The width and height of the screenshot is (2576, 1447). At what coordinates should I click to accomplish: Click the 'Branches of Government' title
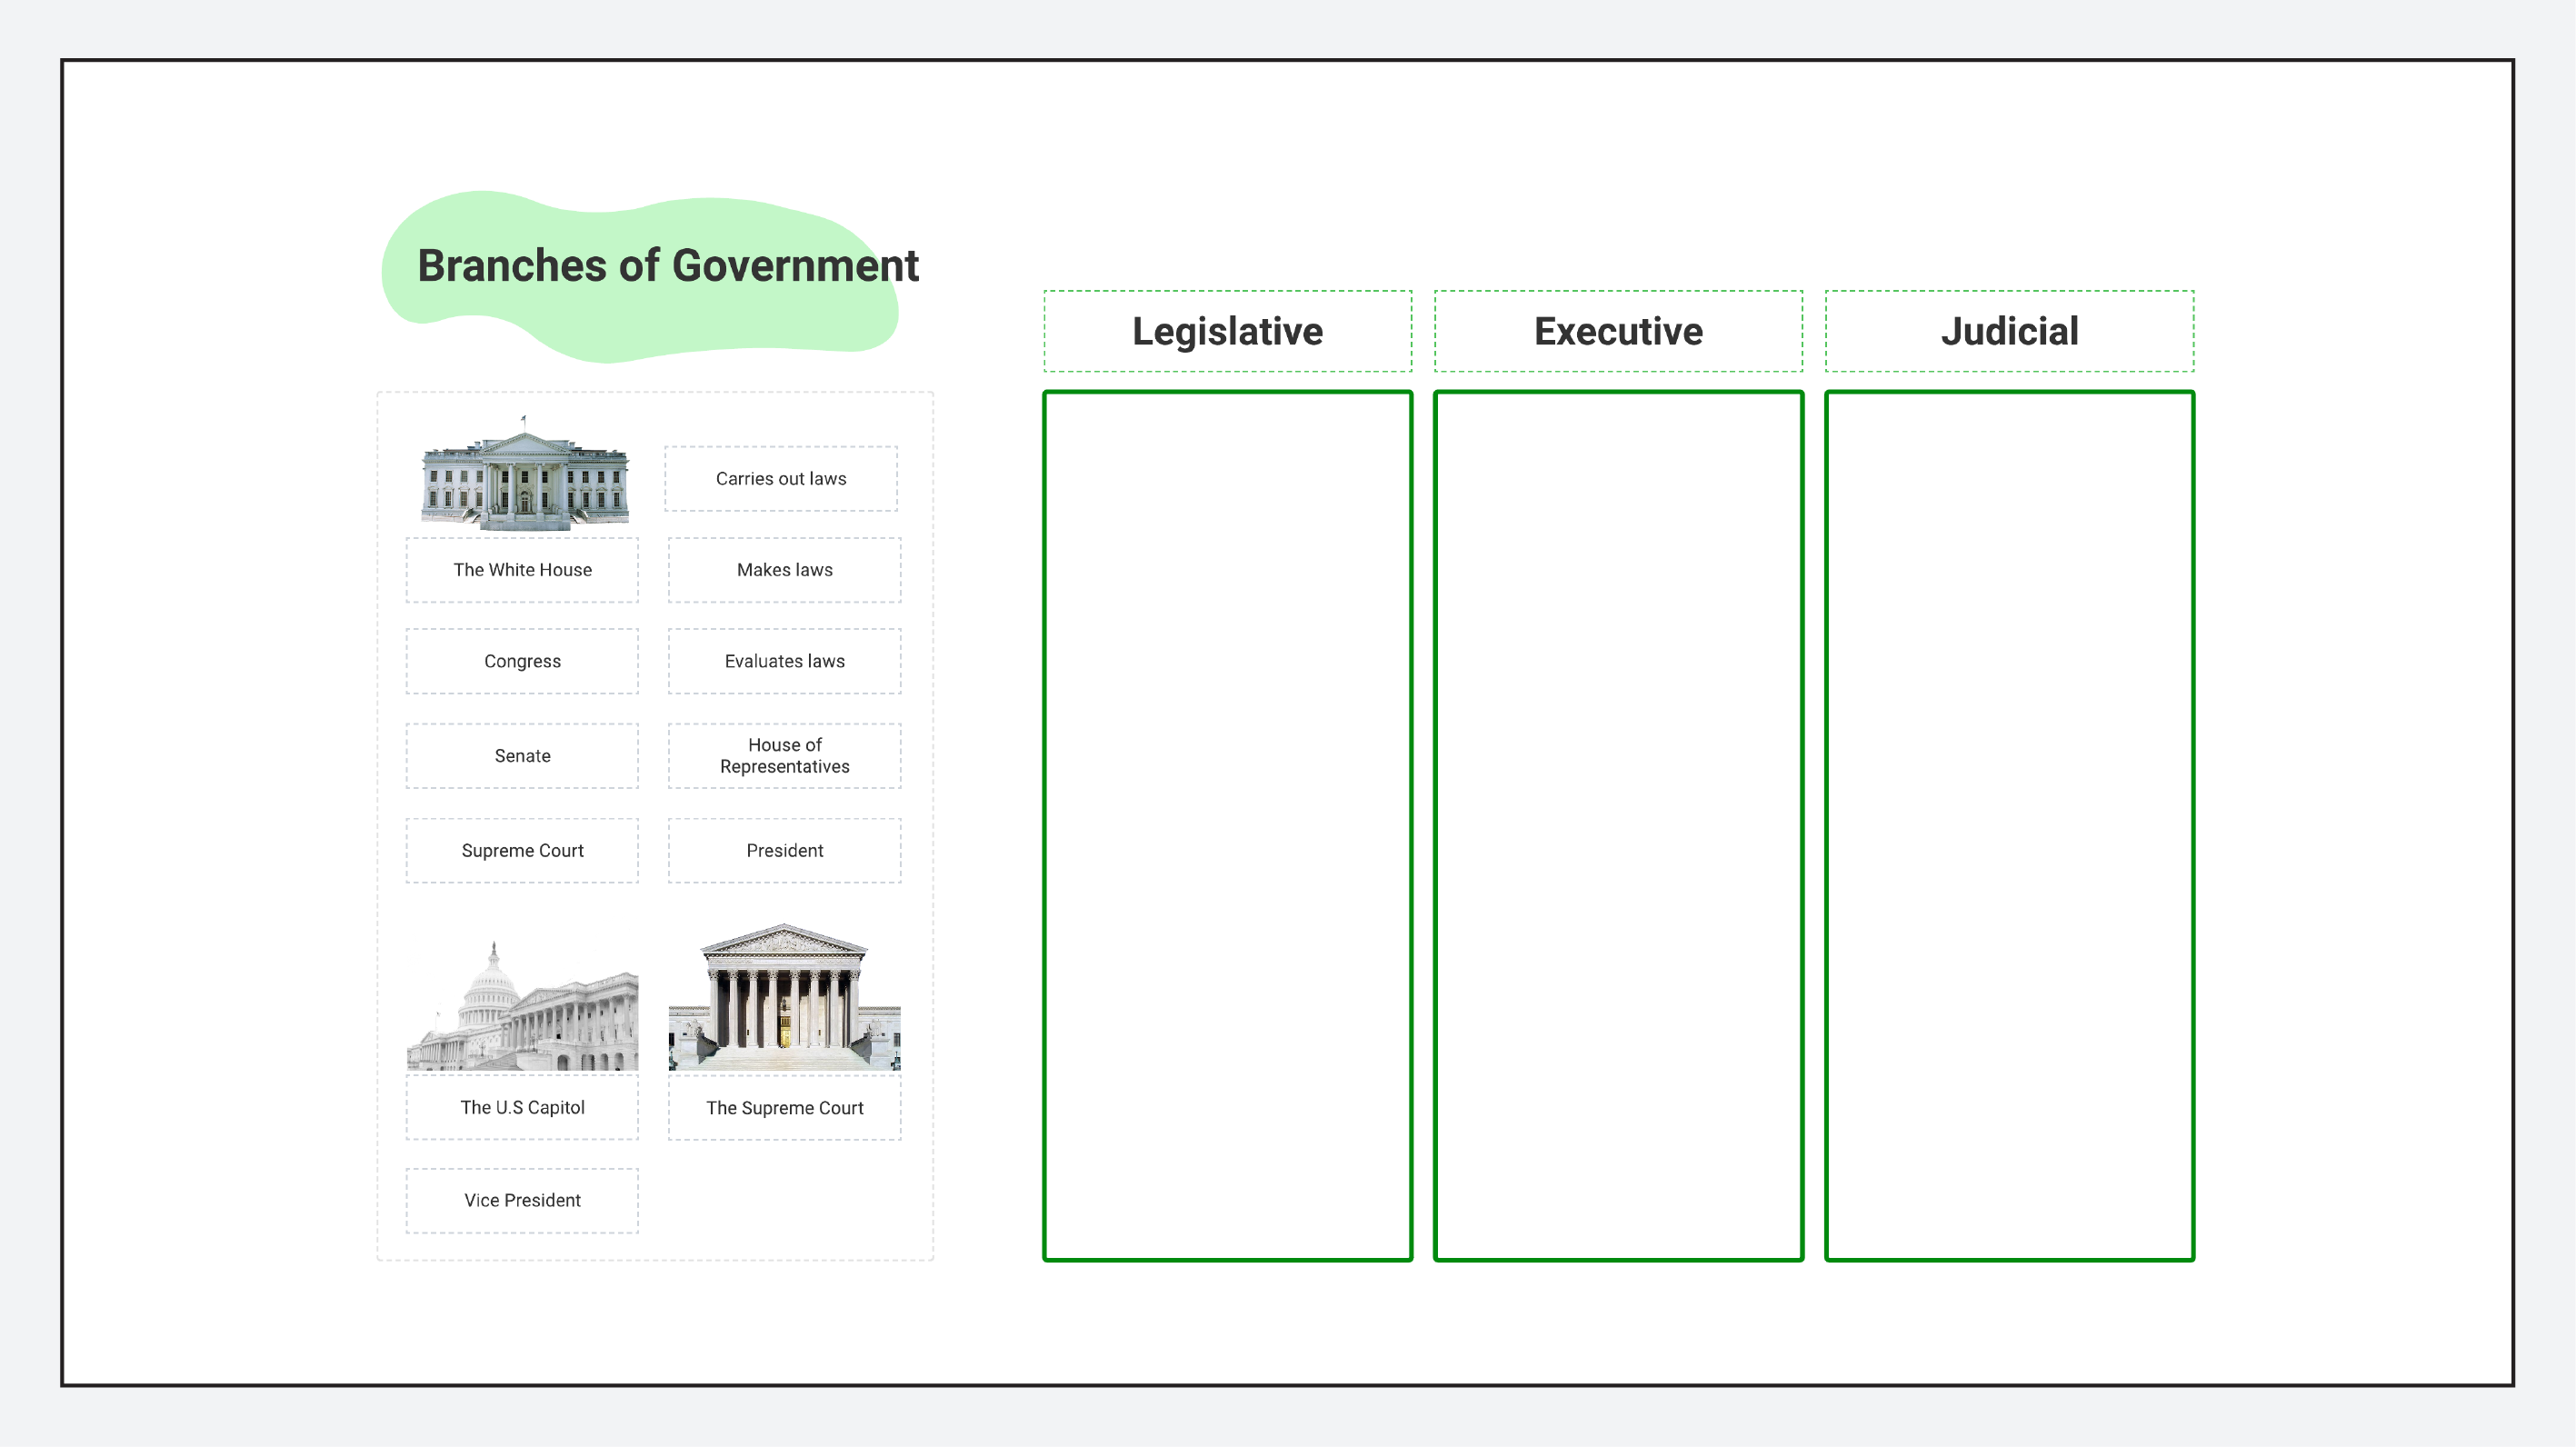pos(667,264)
